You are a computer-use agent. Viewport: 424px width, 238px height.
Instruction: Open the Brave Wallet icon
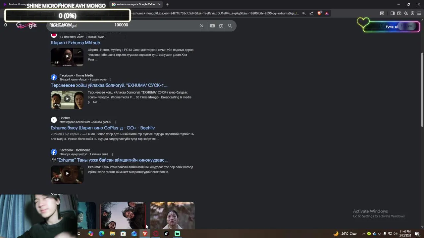coord(399,13)
